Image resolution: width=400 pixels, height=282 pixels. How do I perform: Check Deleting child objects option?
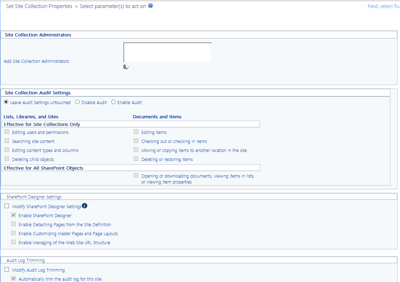click(x=7, y=158)
